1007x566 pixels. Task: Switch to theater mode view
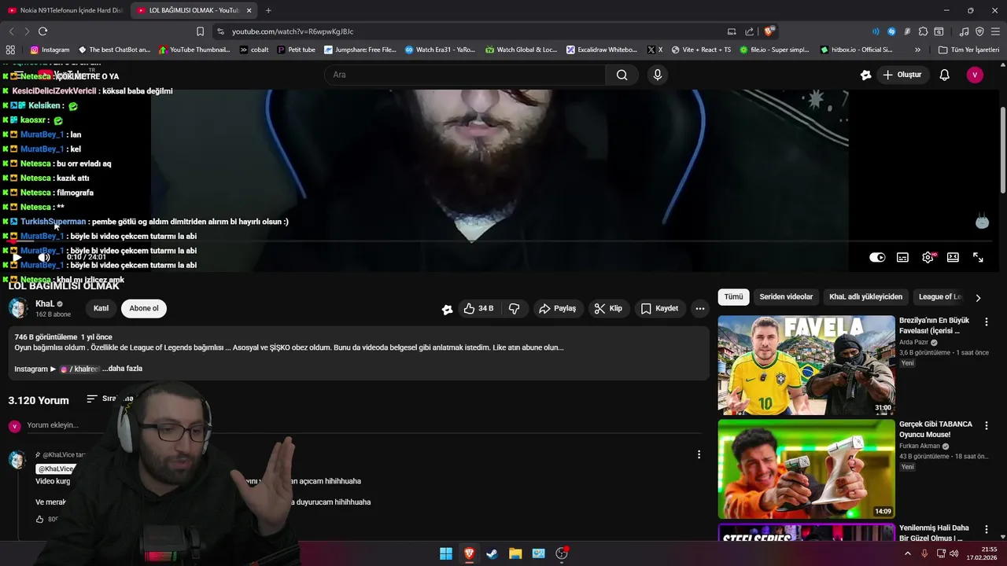pos(953,257)
